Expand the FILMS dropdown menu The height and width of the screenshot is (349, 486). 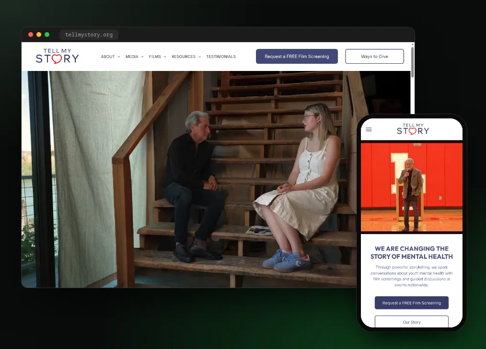pos(158,57)
